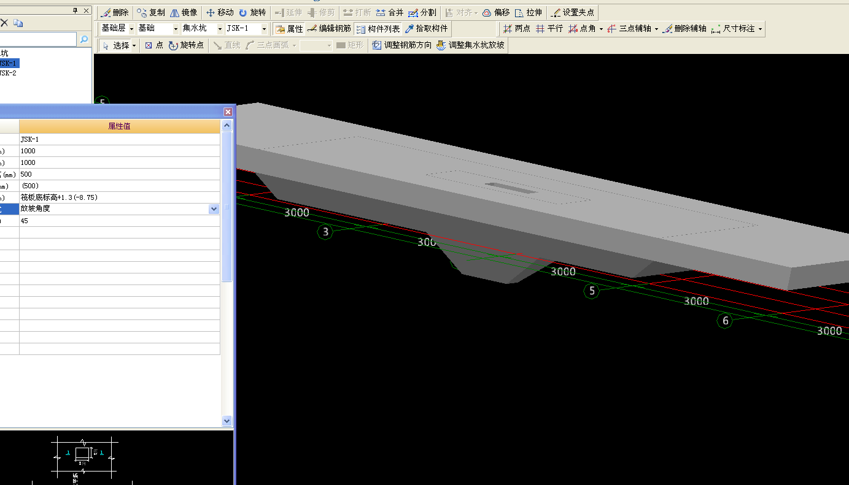This screenshot has height=485, width=849.
Task: Click 调整集水坑放坡 adjust sump slope
Action: pyautogui.click(x=470, y=45)
